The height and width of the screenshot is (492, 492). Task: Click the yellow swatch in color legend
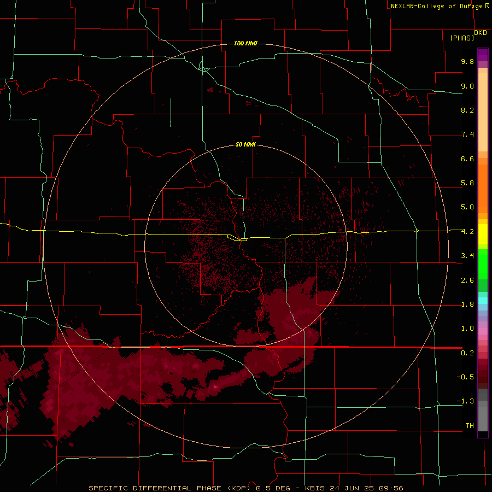coord(483,234)
